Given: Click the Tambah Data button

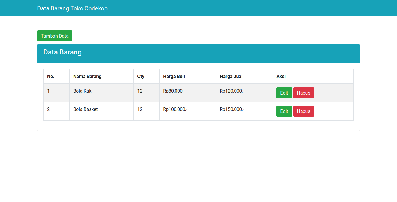Looking at the screenshot, I should (x=55, y=36).
